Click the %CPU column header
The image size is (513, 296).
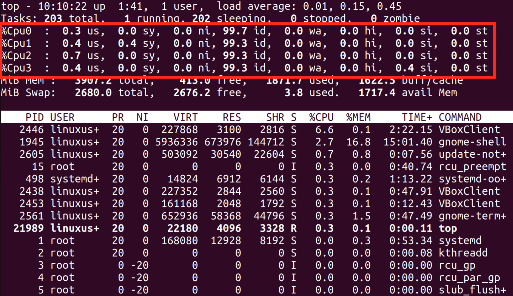point(321,117)
